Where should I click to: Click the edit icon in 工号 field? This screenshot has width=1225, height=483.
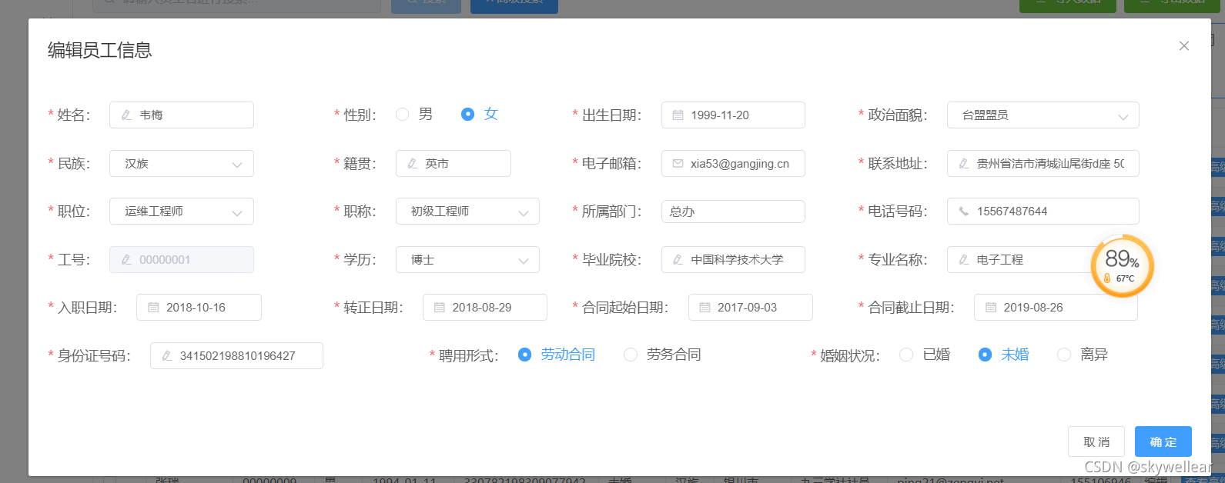[x=126, y=260]
